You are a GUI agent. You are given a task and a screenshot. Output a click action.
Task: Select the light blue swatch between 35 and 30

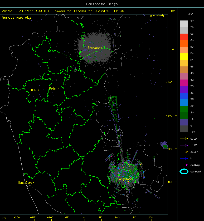tap(184, 102)
